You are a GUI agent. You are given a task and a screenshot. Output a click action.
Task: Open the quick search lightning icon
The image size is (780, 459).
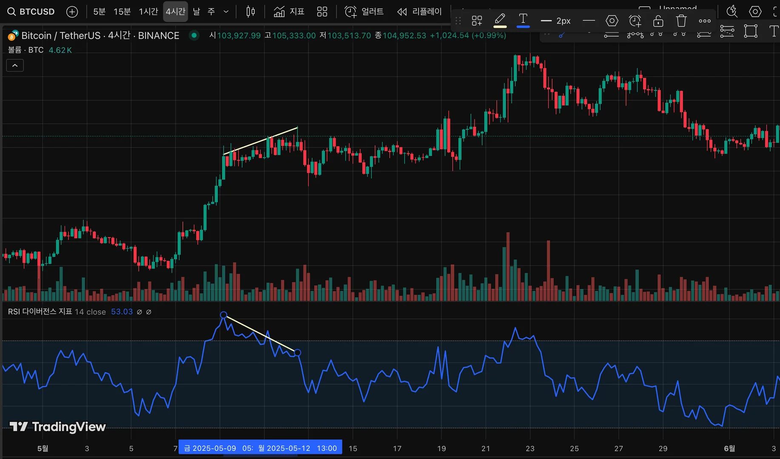[x=732, y=11]
